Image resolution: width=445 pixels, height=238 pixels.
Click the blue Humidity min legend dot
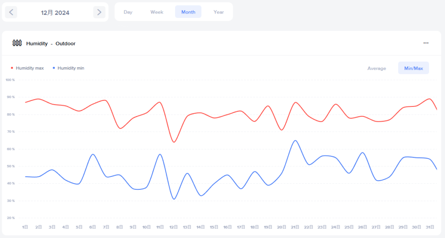(53, 68)
